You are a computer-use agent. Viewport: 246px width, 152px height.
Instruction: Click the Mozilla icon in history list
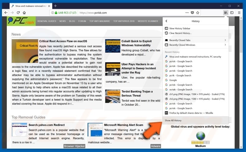pos(166,113)
